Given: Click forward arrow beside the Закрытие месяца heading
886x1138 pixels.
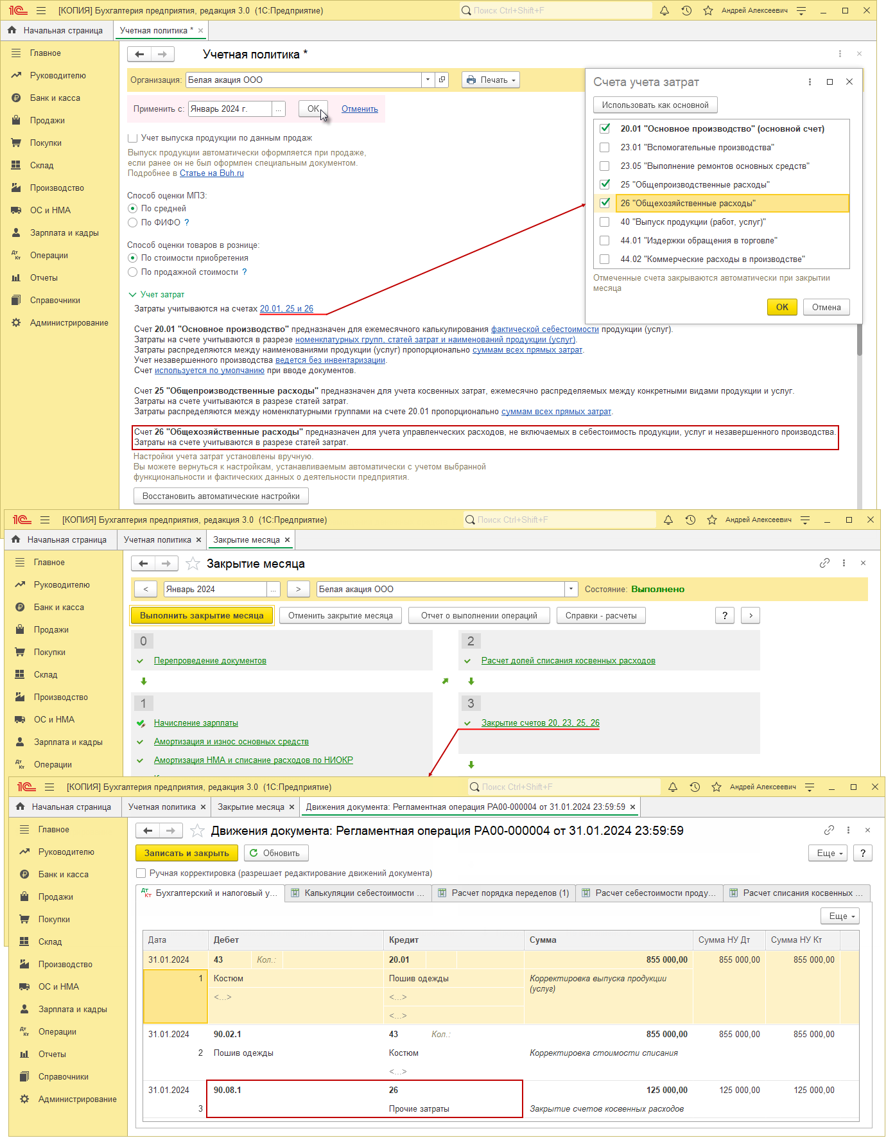Looking at the screenshot, I should 166,564.
